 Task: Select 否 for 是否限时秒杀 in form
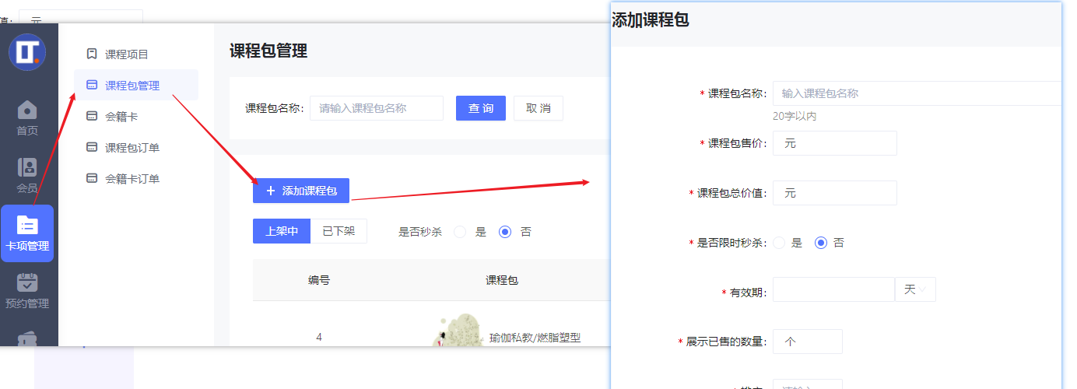click(x=820, y=243)
